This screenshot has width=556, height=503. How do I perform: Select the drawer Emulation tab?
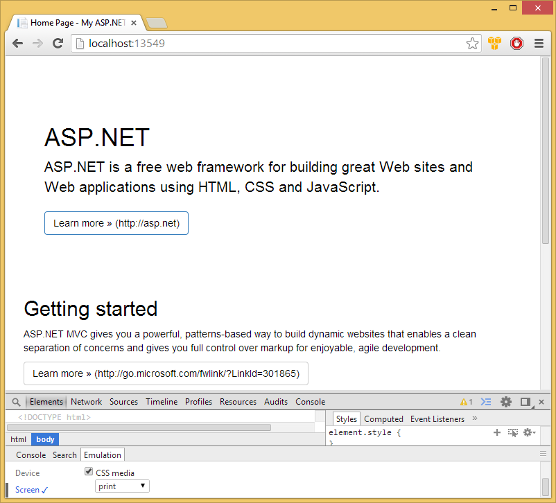(x=103, y=455)
